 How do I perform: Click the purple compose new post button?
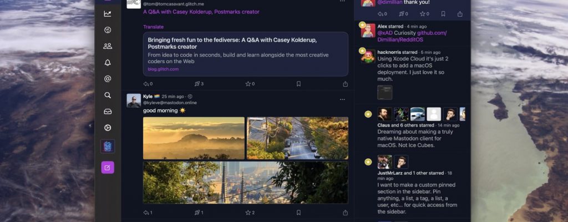(108, 167)
